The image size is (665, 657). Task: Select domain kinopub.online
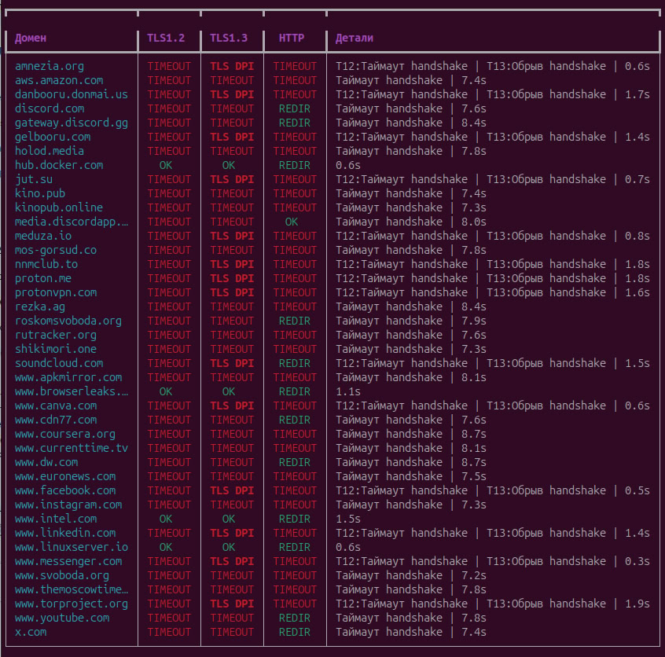coord(59,207)
